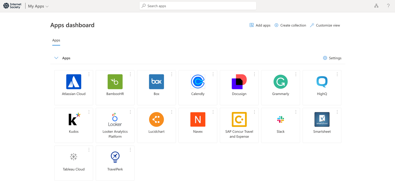Screen dimensions: 395x189
Task: Click the TravelPerk lightbulb-plane icon
Action: coord(115,157)
